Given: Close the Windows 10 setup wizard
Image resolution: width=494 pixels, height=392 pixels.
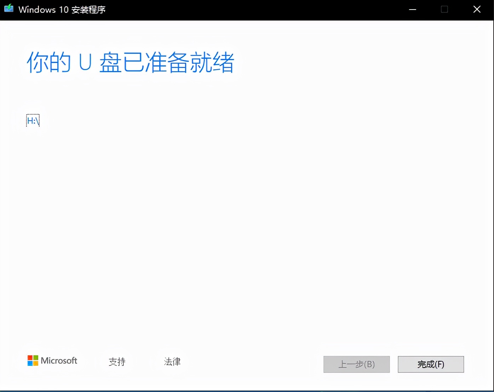Looking at the screenshot, I should [x=477, y=10].
